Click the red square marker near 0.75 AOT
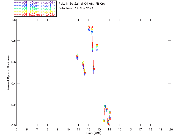Screen dimensions: 176x140 (x=97, y=45)
